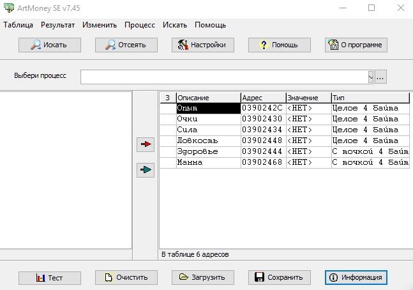
Task: Minimize the ArtMoney window
Action: click(x=343, y=8)
